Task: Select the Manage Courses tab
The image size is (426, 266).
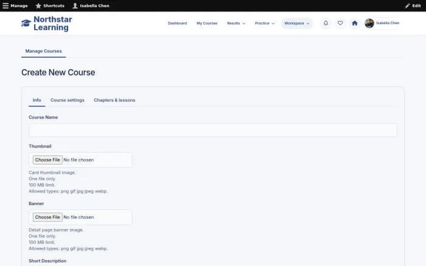Action: [x=43, y=51]
